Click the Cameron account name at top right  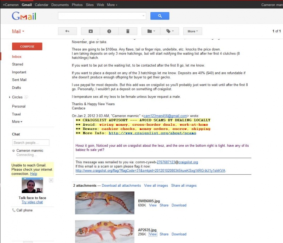coord(272,5)
